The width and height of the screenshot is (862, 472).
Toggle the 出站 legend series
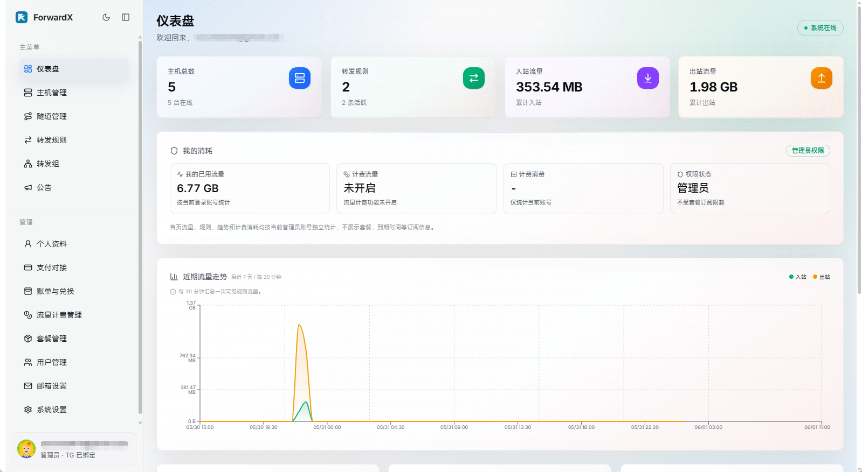(x=822, y=277)
